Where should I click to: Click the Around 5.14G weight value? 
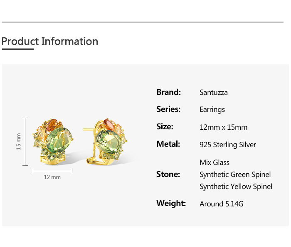coord(222,204)
